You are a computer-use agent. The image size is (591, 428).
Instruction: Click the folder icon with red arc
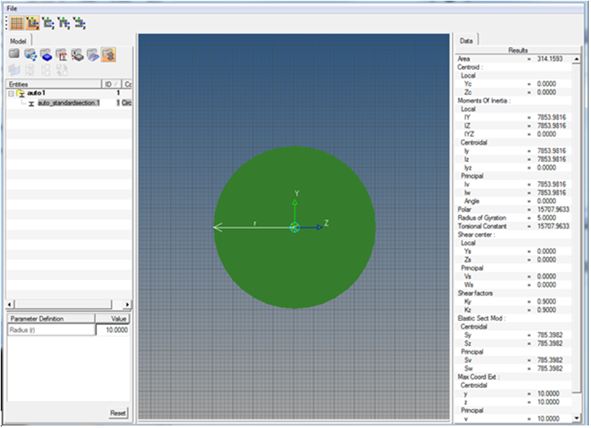[61, 54]
